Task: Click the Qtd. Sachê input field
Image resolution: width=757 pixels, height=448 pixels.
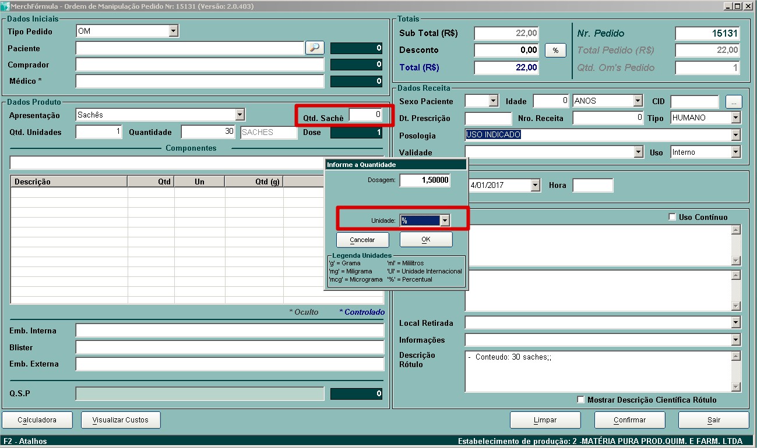Action: [365, 115]
